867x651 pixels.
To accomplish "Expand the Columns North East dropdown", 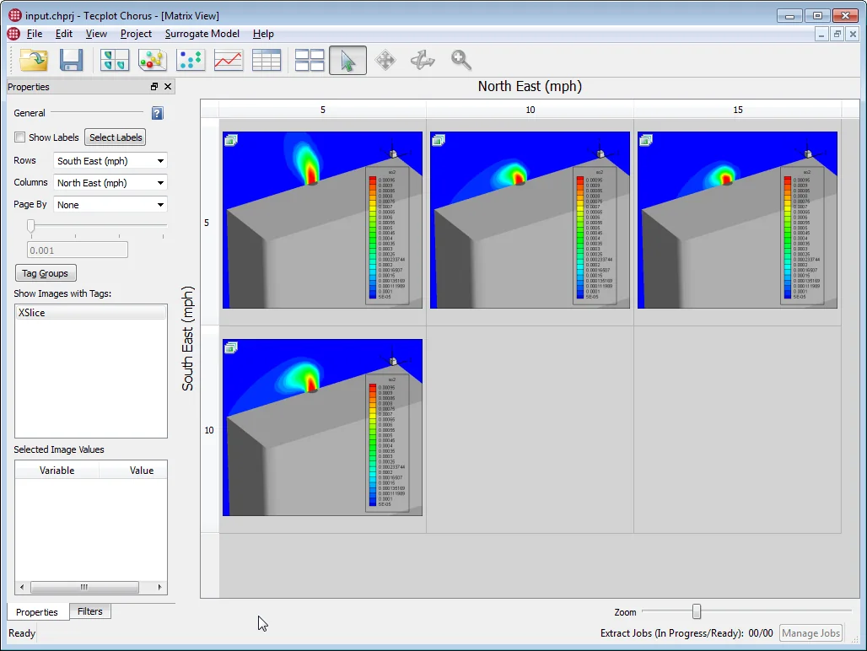I will click(x=110, y=183).
